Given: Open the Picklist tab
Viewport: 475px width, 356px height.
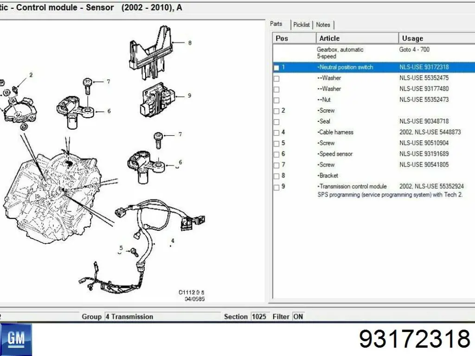Looking at the screenshot, I should click(x=302, y=25).
